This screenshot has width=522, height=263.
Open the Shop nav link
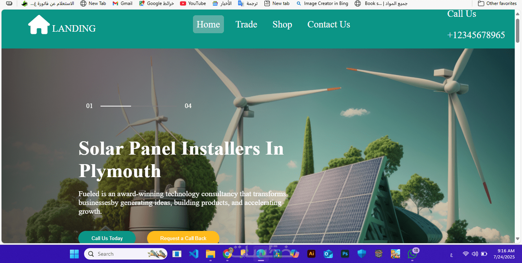click(282, 24)
